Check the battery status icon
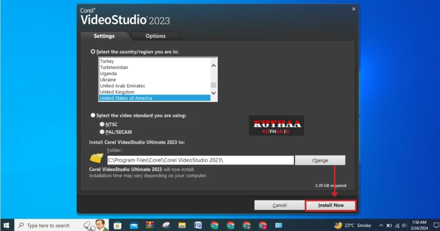 click(x=389, y=225)
